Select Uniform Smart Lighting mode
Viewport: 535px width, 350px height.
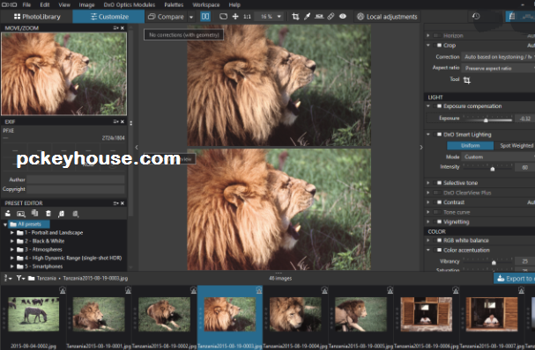pos(470,145)
